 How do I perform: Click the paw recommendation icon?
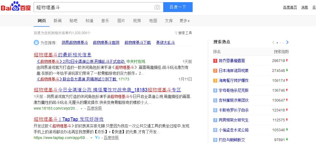(36, 42)
